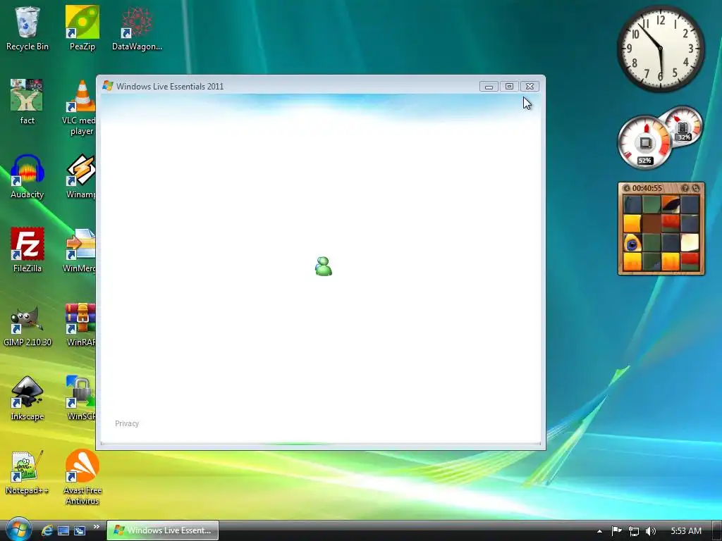Image resolution: width=722 pixels, height=541 pixels.
Task: Click the white puzzle tile
Action: [690, 243]
